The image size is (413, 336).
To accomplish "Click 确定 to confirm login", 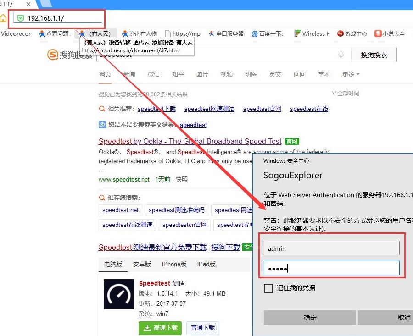I will click(310, 318).
